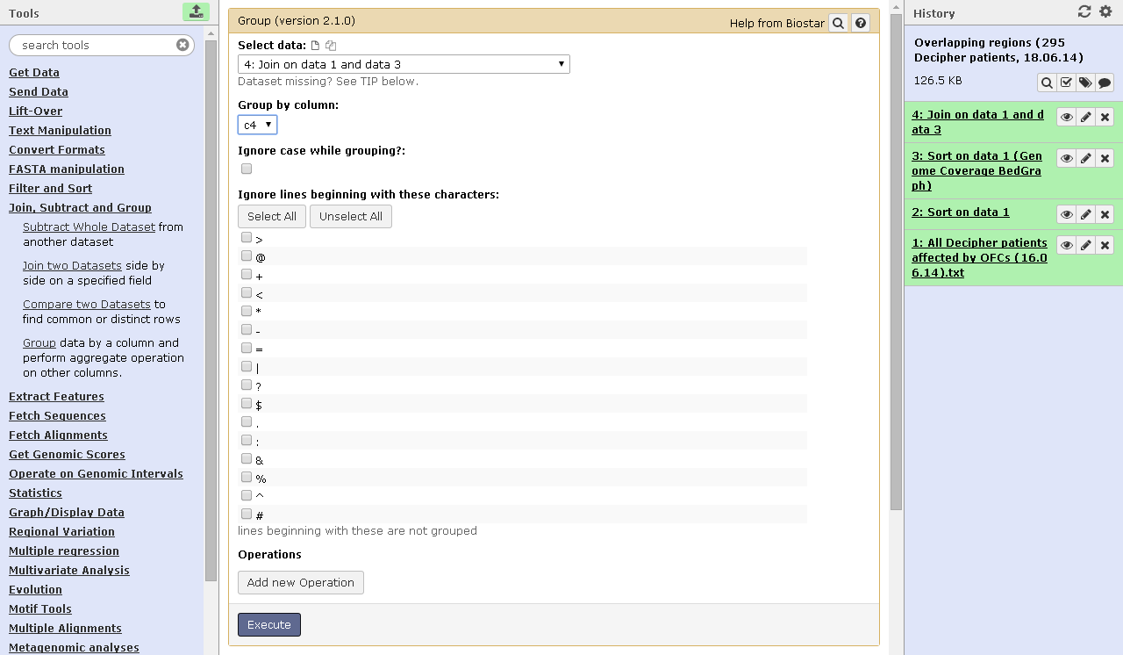Check the '#' ignore lines checkbox

click(x=247, y=515)
